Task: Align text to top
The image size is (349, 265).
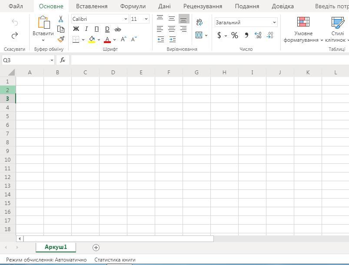Action: point(160,17)
